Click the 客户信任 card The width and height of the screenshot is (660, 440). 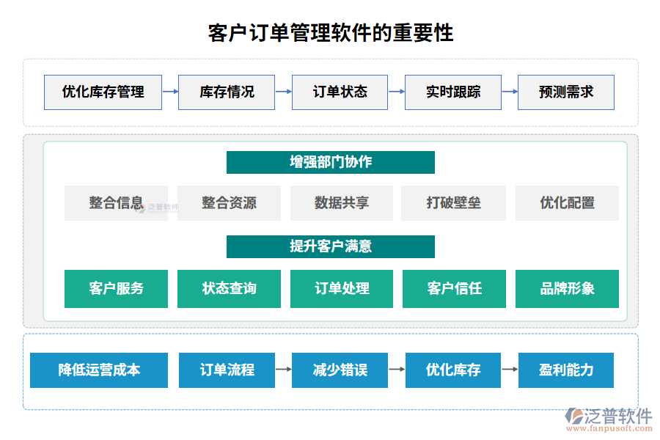(x=453, y=289)
